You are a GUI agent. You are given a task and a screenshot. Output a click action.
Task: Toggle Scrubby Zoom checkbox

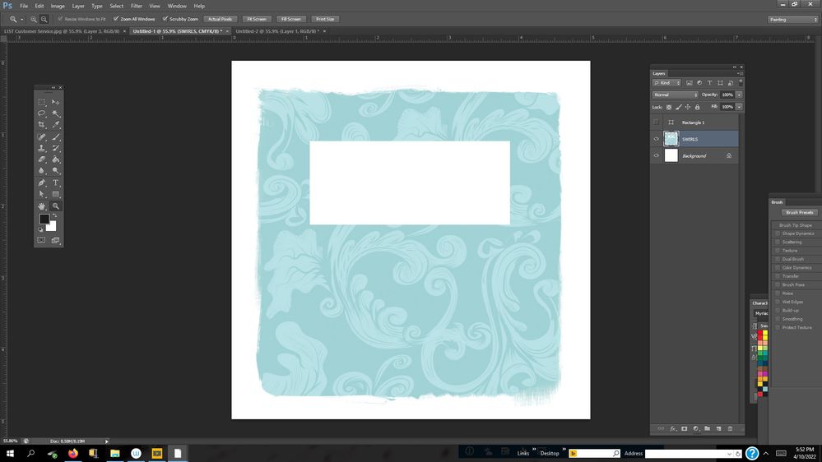click(165, 19)
